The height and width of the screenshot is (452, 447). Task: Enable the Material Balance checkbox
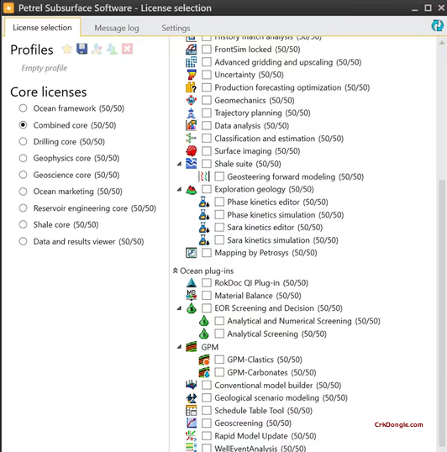point(207,296)
